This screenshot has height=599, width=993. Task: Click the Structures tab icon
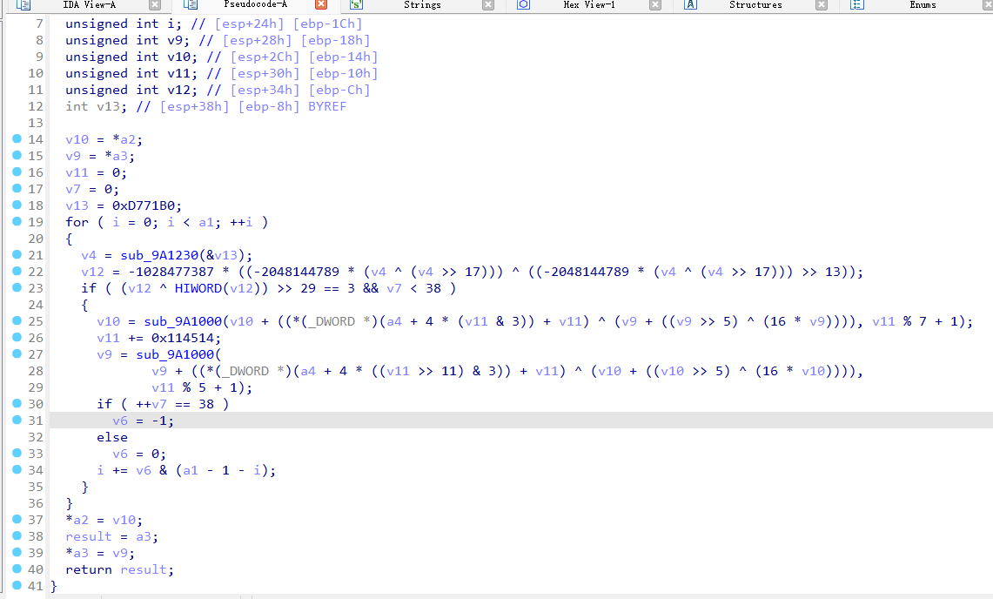click(x=690, y=4)
